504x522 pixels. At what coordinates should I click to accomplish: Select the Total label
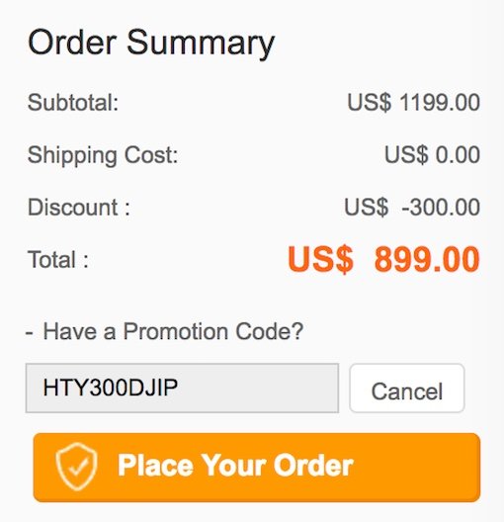[x=58, y=260]
